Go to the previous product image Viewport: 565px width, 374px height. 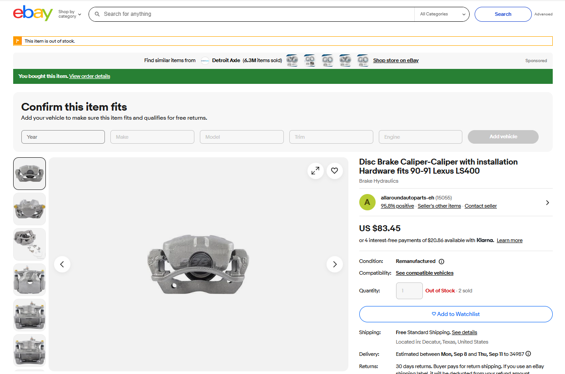[x=62, y=264]
